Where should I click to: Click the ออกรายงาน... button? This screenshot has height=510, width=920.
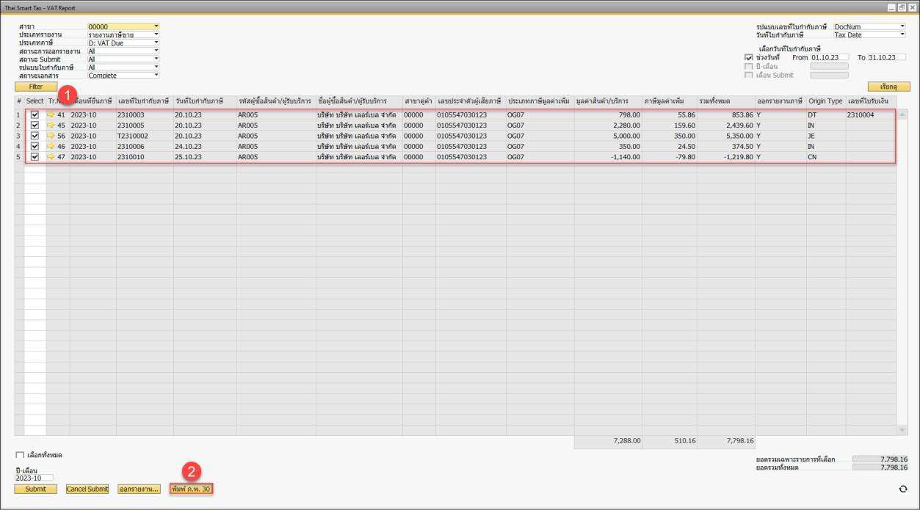pyautogui.click(x=140, y=489)
